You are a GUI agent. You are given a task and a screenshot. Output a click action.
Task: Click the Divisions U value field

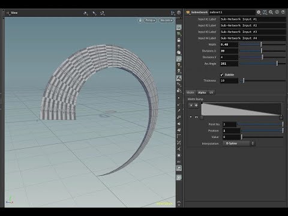point(229,51)
